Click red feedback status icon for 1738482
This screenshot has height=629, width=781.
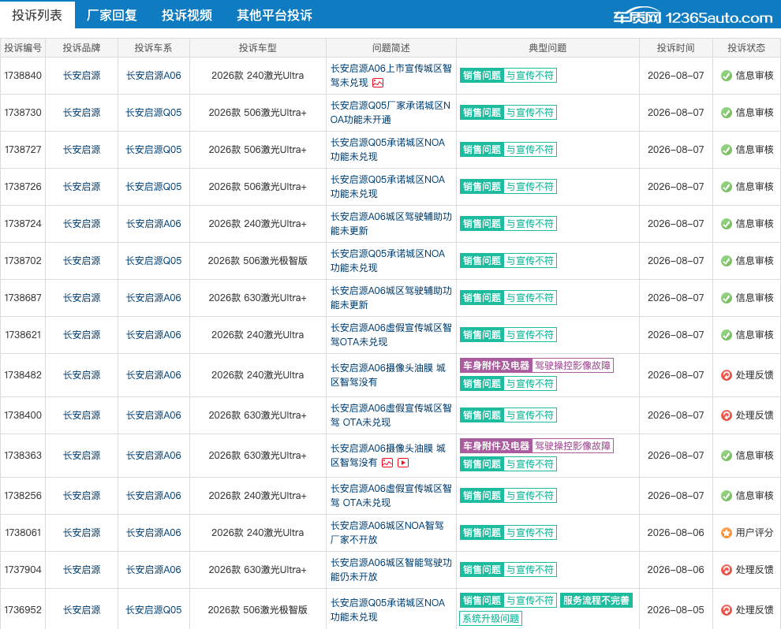pos(727,375)
